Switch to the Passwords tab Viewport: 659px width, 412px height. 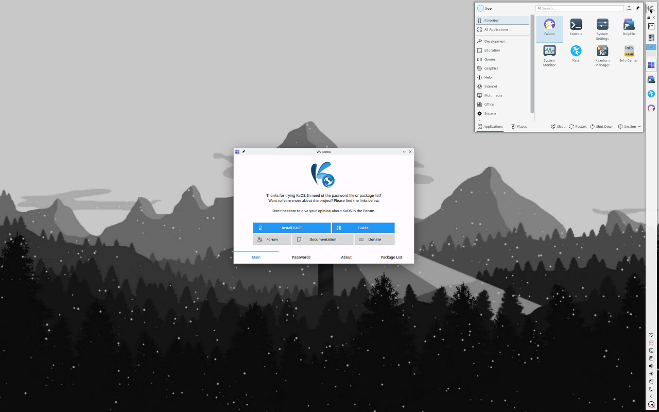point(301,257)
